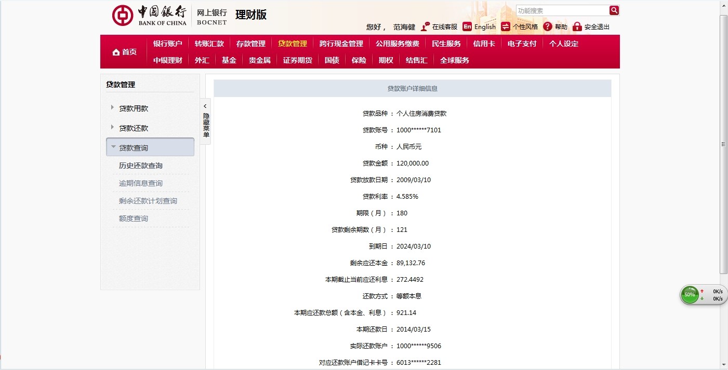Expand the 贷款用款 sidebar section
This screenshot has height=370, width=728.
coord(112,108)
